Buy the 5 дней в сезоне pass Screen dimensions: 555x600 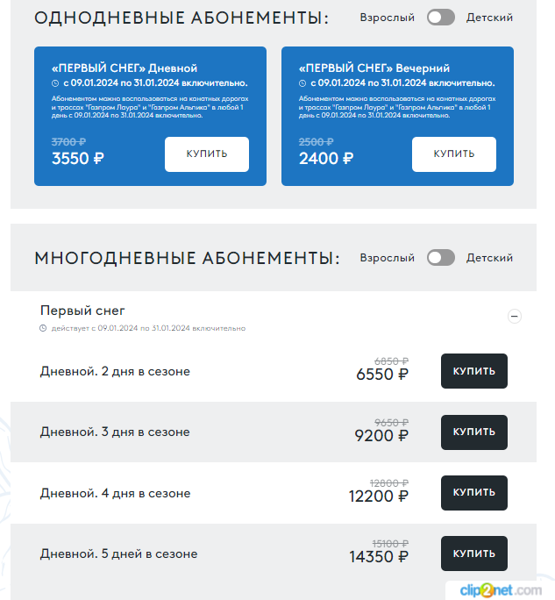[x=474, y=554]
